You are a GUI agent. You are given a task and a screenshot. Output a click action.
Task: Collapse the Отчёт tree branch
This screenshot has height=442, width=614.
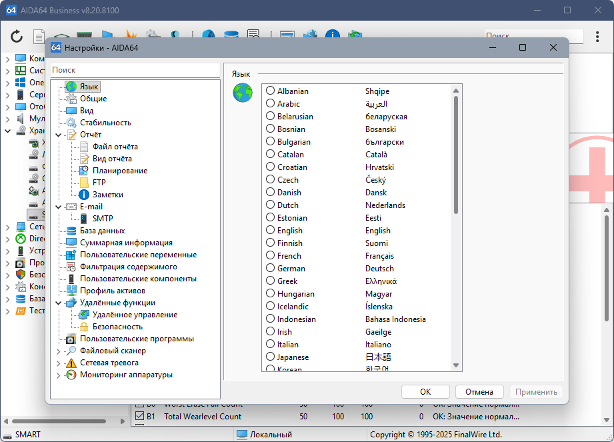59,135
